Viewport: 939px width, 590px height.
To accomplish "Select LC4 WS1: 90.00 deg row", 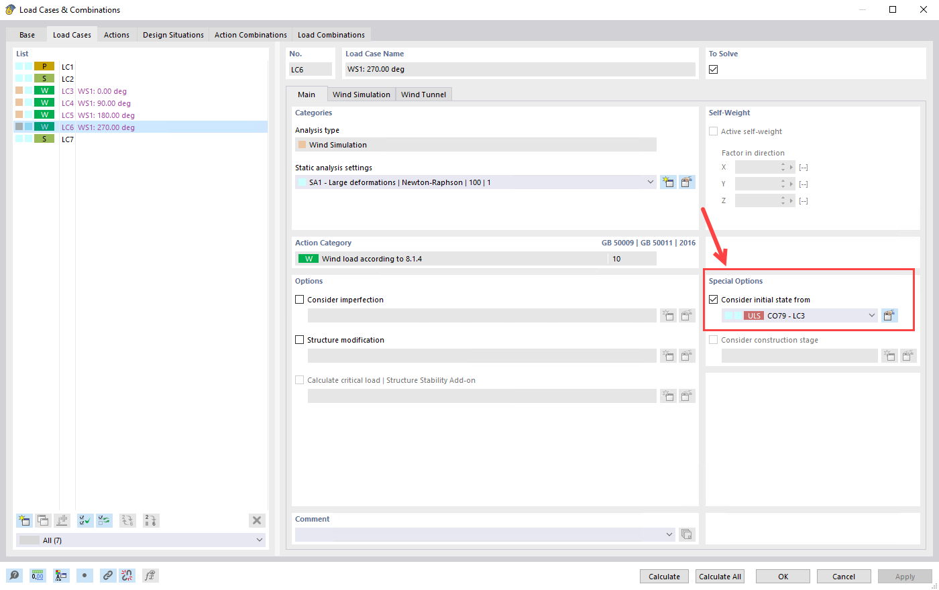I will [140, 103].
